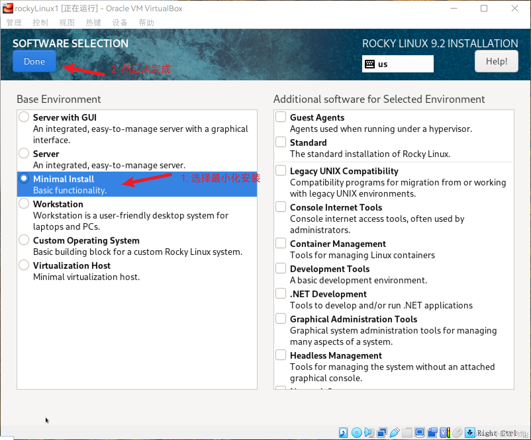Screen dimensions: 531x440
Task: Close the VirtualBox window
Action: point(514,8)
